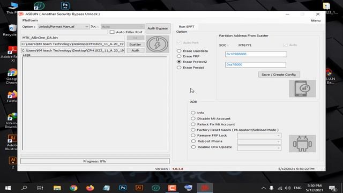Open Google Chrome desktop shortcut

[x=12, y=76]
